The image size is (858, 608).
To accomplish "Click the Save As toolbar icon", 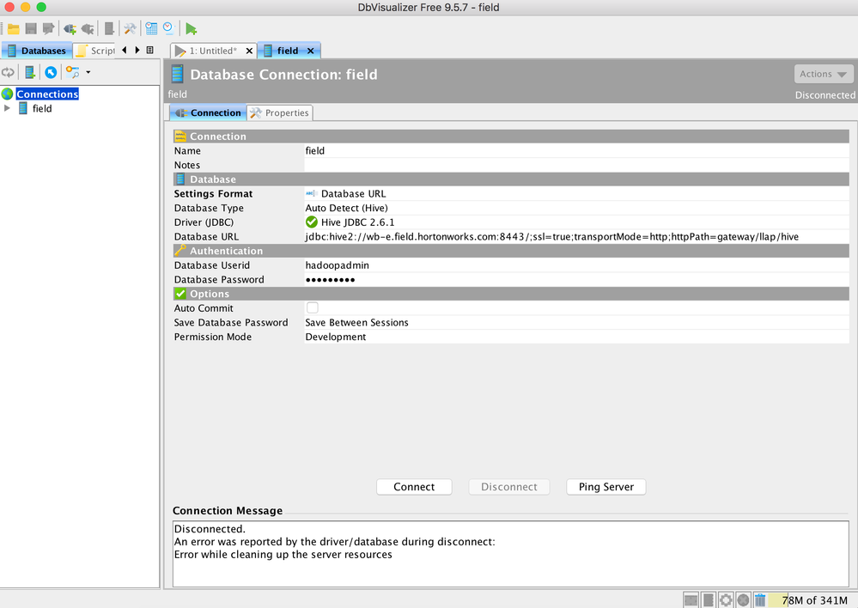I will (x=49, y=28).
